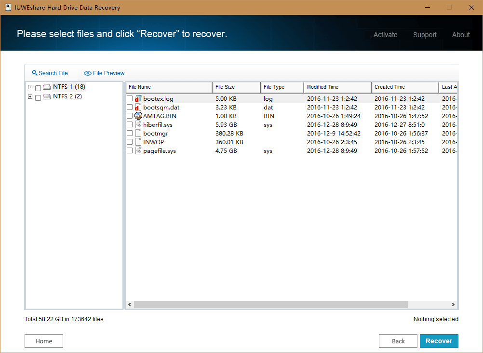This screenshot has height=353, width=483.
Task: Expand the NTFS 2 tree node
Action: point(30,97)
